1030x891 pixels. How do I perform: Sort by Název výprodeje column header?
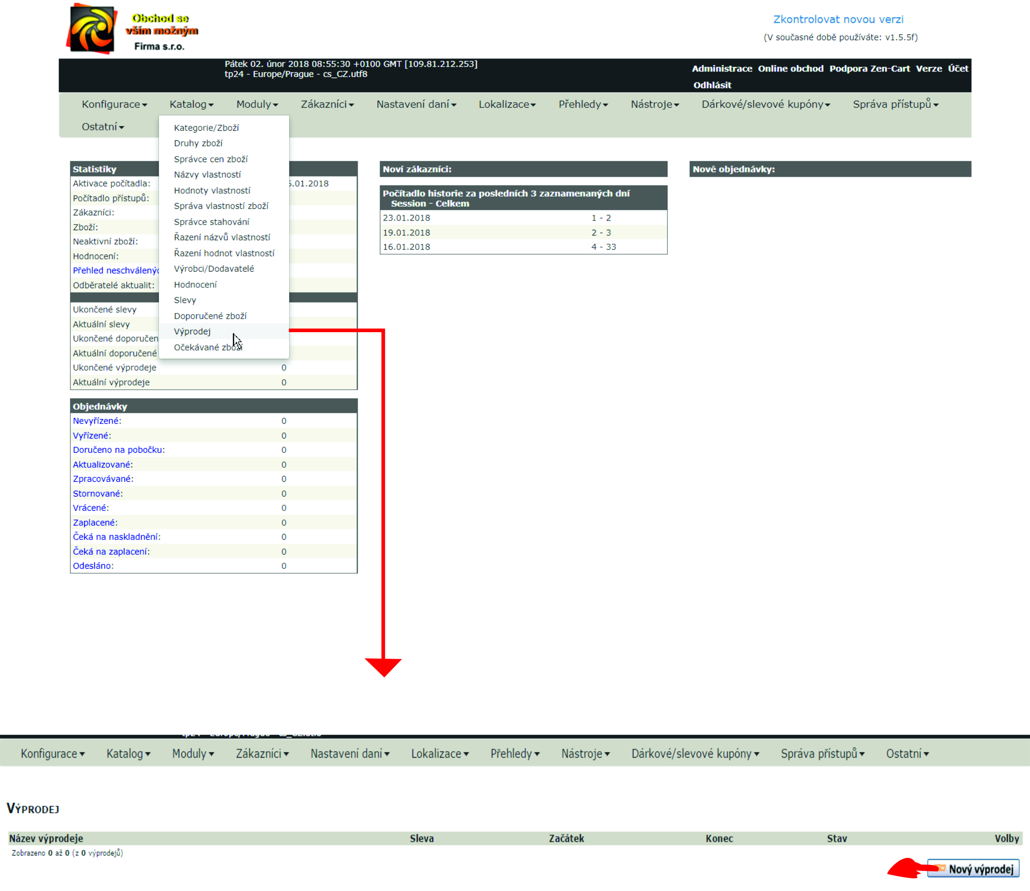[x=46, y=838]
